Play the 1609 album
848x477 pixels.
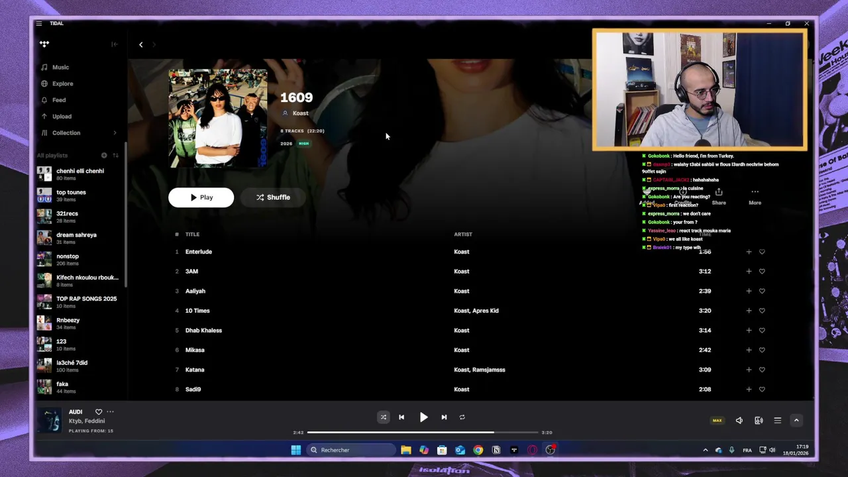coord(201,197)
